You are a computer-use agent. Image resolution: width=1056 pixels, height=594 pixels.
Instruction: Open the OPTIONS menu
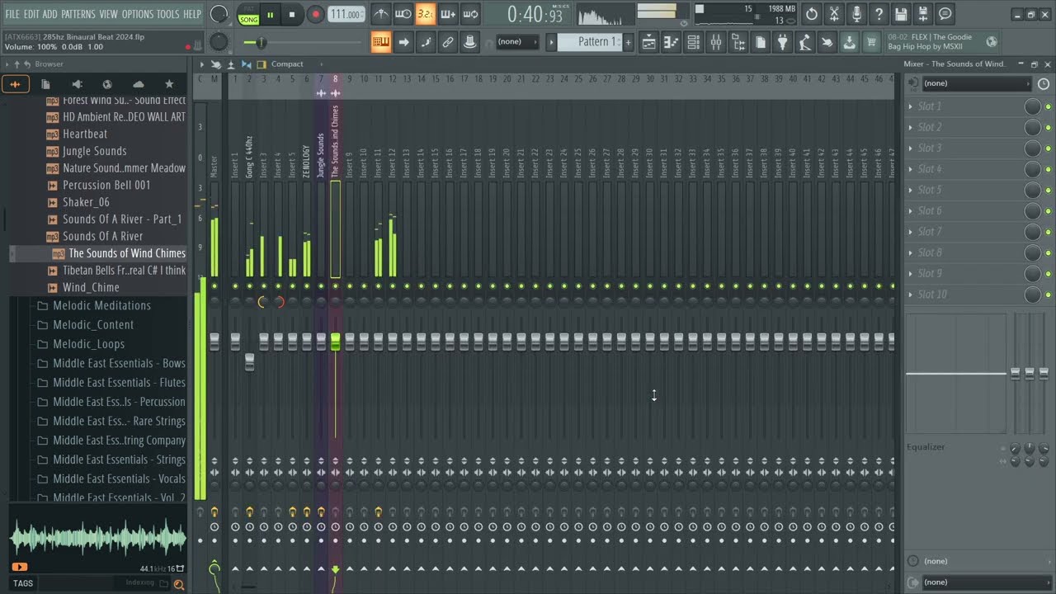click(x=138, y=14)
